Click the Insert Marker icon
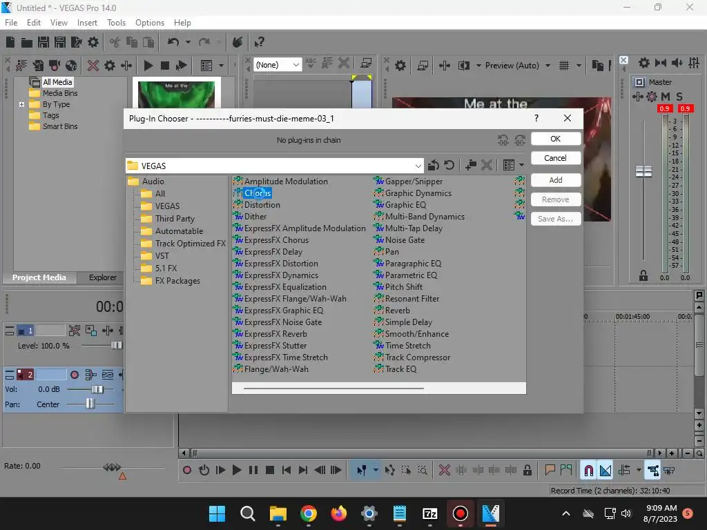 550,471
